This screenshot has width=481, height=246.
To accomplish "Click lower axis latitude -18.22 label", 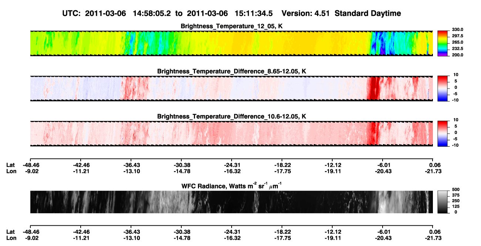I will (282, 232).
